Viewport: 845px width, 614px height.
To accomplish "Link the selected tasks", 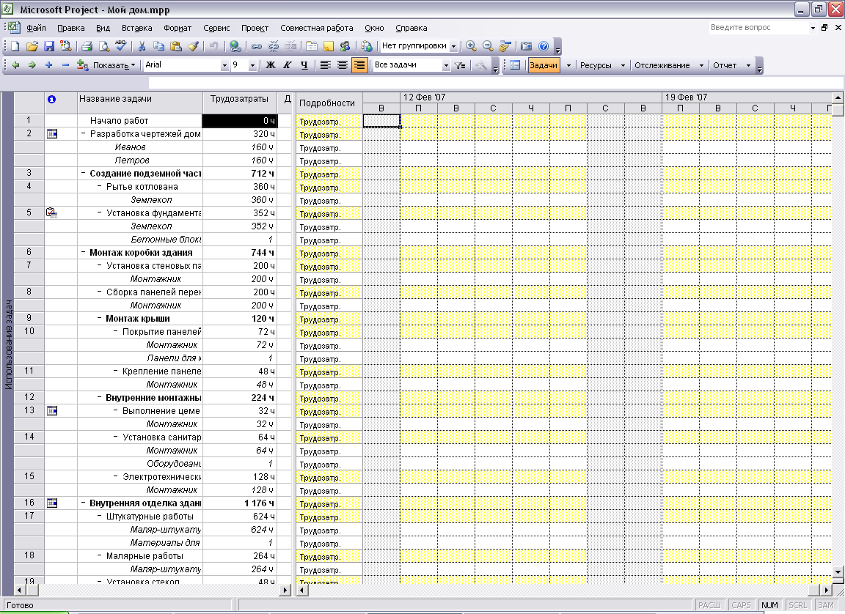I will tap(257, 46).
